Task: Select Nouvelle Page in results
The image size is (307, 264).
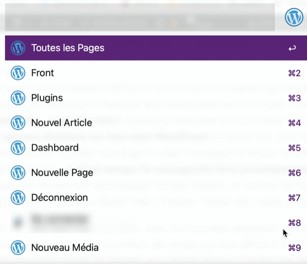Action: tap(156, 172)
